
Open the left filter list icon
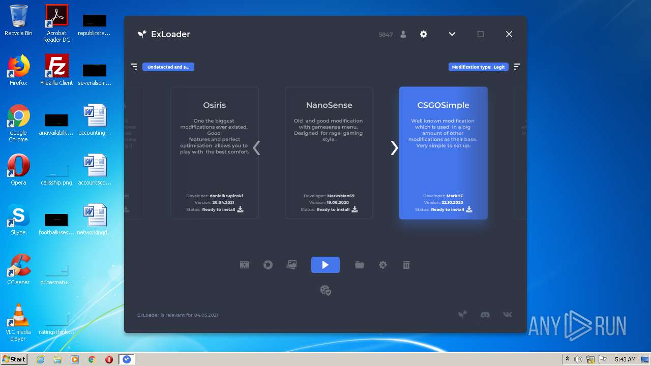(x=134, y=67)
